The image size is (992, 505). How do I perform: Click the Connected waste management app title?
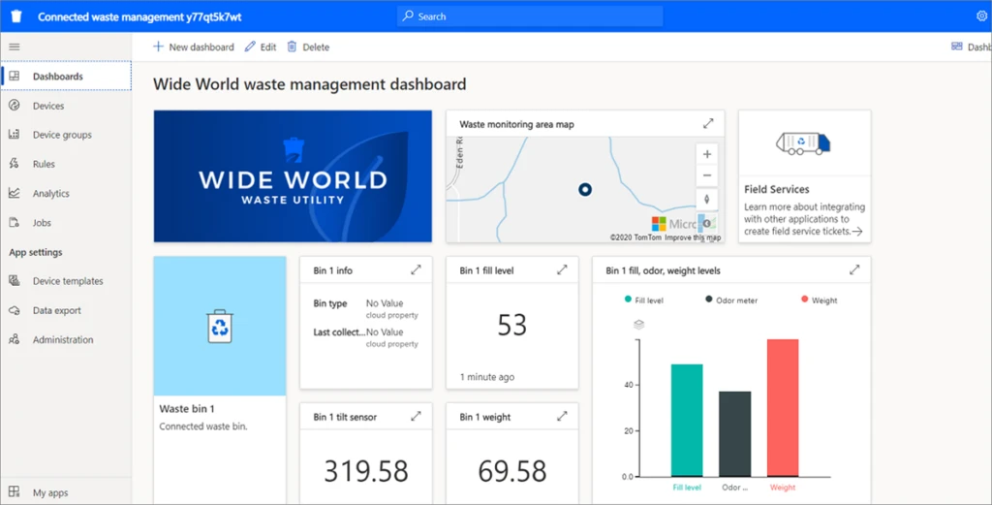click(x=139, y=17)
